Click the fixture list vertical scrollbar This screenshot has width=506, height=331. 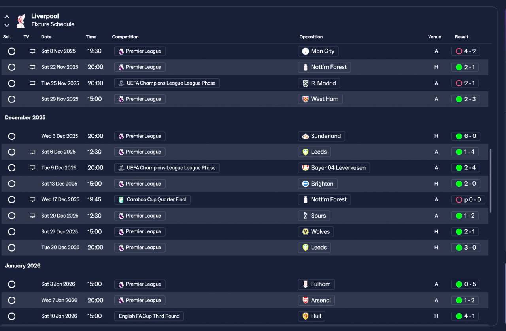click(x=491, y=181)
